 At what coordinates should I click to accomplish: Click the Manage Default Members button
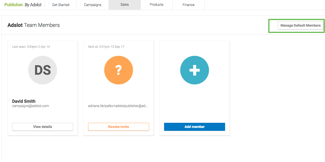pos(300,25)
